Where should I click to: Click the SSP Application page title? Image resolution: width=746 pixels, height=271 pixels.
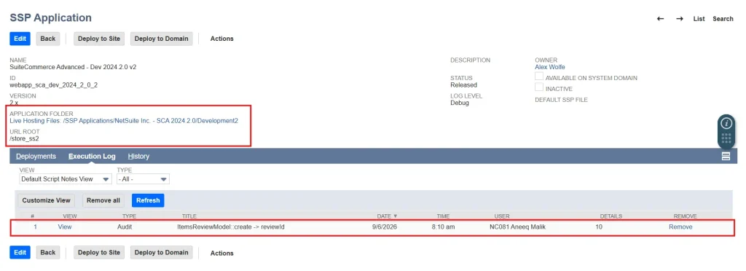(x=50, y=17)
